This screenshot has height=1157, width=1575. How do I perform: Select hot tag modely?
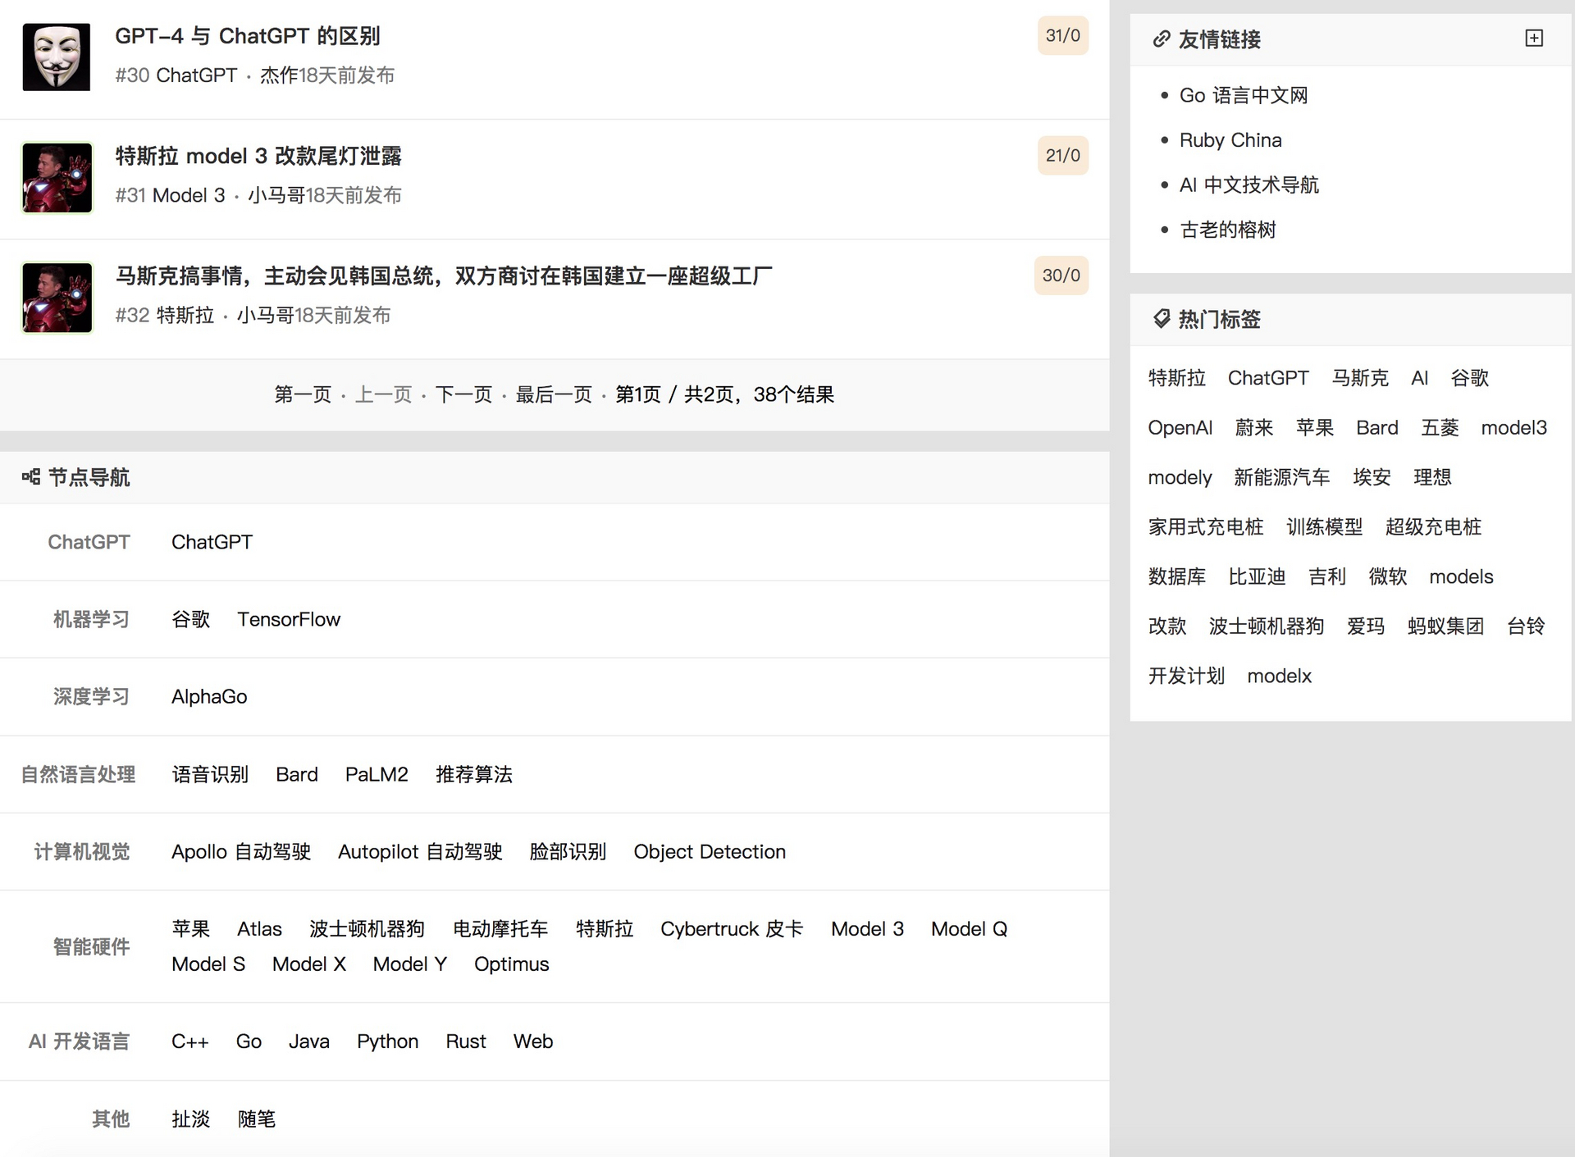tap(1180, 477)
